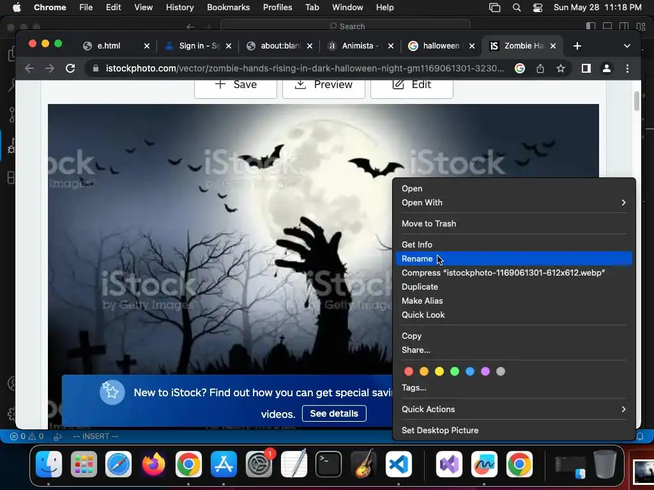The width and height of the screenshot is (654, 490).
Task: Click the Google icon in address bar
Action: [x=520, y=68]
